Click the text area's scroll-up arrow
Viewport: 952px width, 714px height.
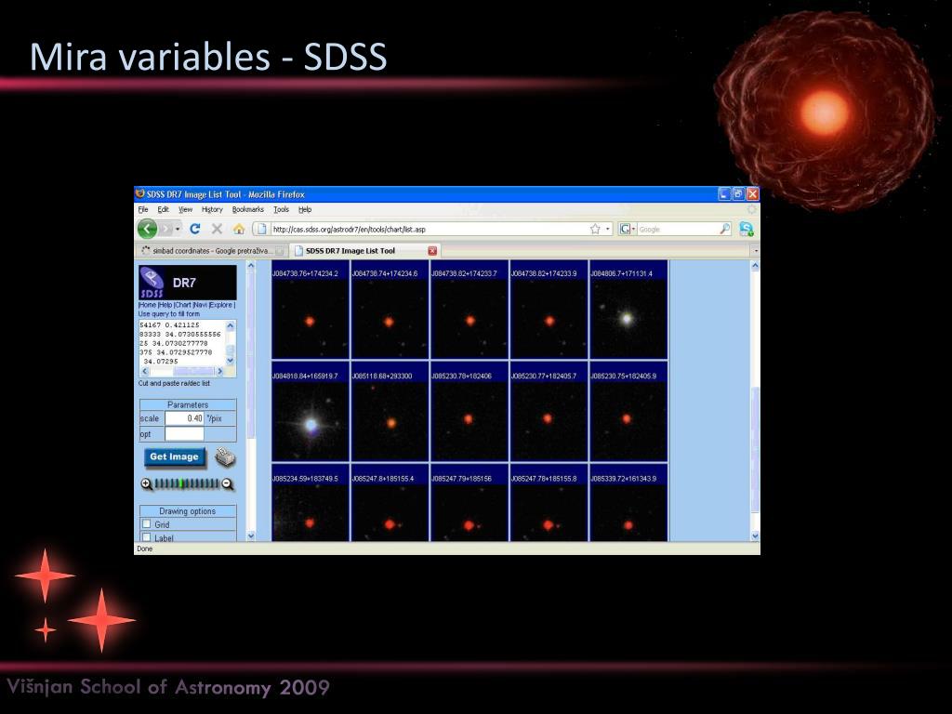pyautogui.click(x=231, y=325)
